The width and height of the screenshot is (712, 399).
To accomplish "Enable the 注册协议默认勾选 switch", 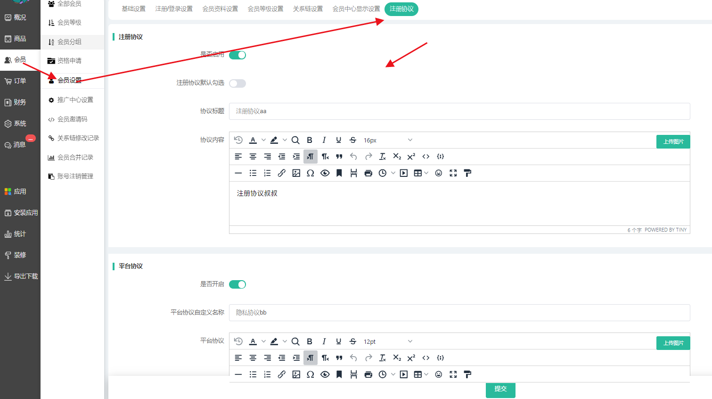I will (x=237, y=83).
